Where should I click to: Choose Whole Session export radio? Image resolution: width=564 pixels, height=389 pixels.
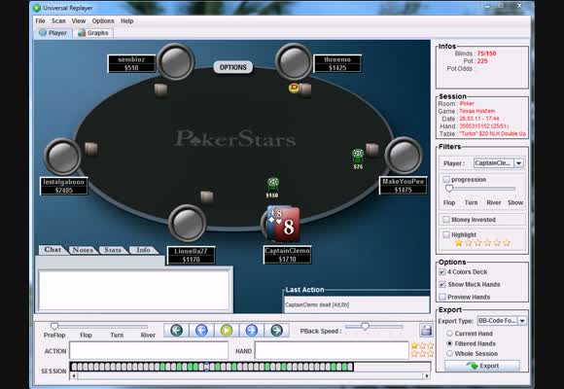click(x=449, y=354)
